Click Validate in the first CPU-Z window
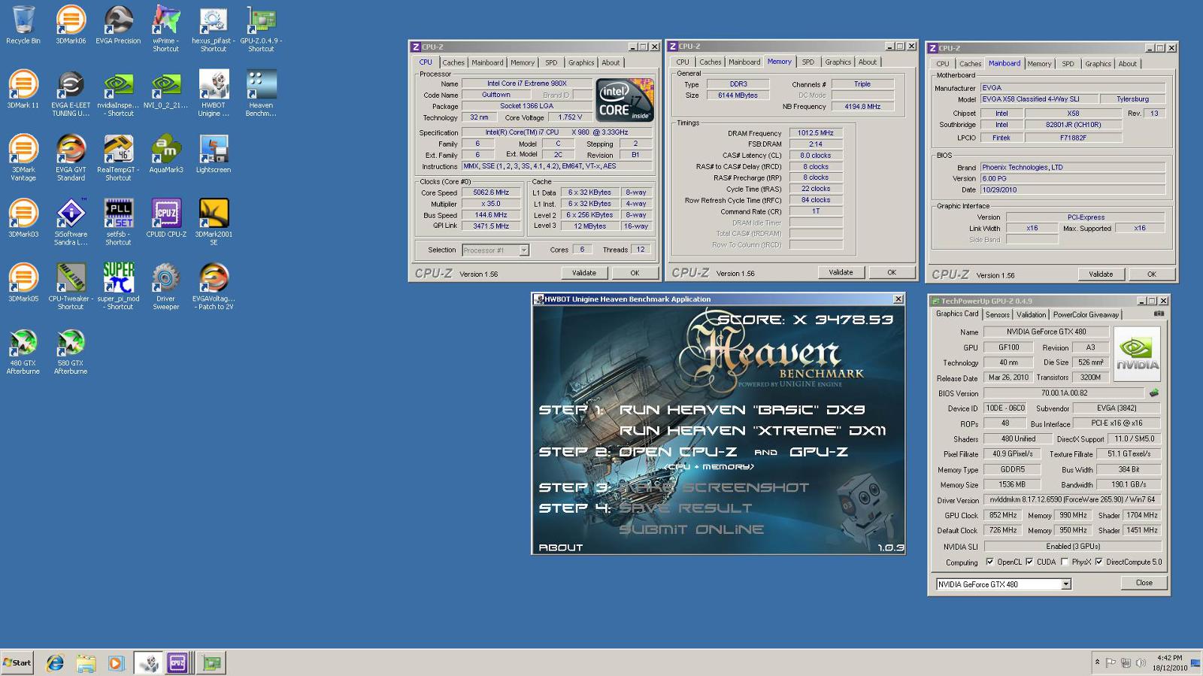 [583, 273]
